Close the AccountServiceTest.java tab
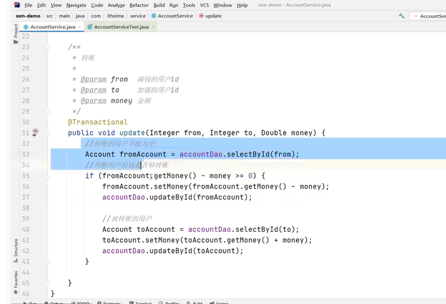 (153, 27)
